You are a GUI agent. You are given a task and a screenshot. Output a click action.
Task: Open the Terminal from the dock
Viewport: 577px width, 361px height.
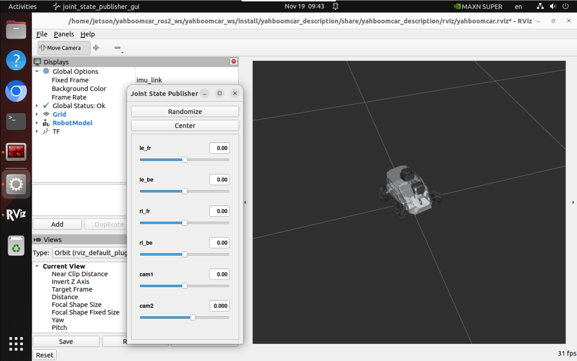[x=16, y=122]
